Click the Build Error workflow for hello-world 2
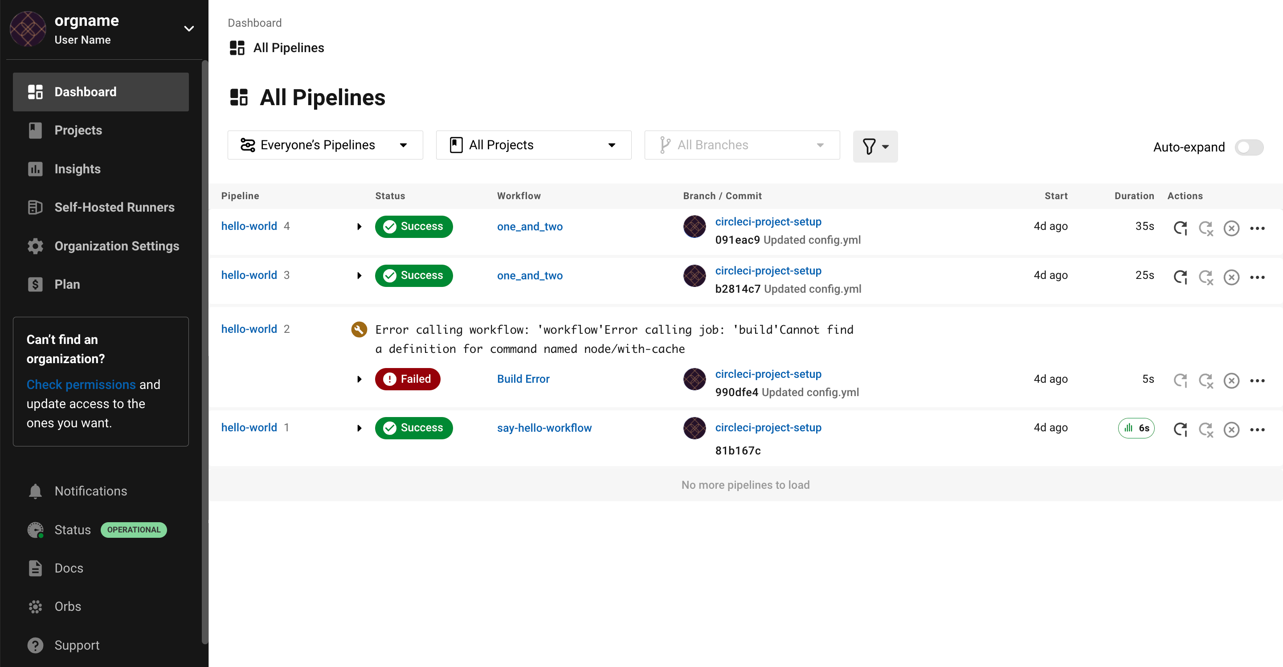This screenshot has height=667, width=1283. click(523, 378)
